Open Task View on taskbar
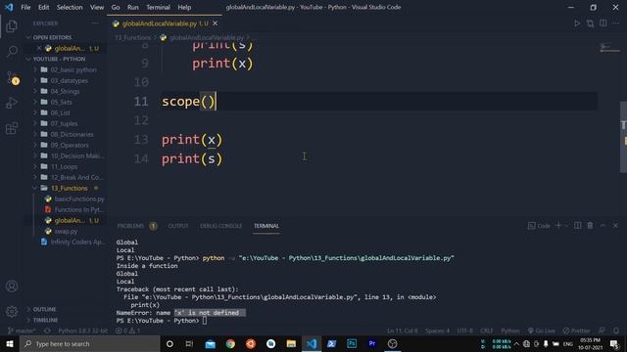627x352 pixels. [189, 343]
